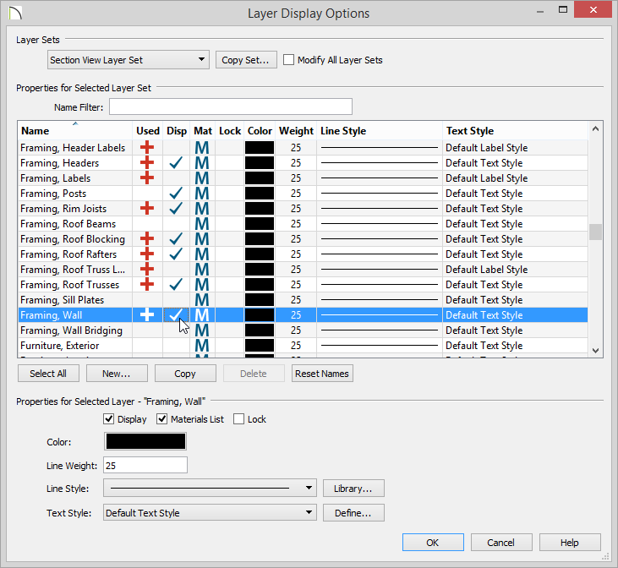
Task: Toggle Materials M icon for Framing, Labels
Action: [x=202, y=178]
